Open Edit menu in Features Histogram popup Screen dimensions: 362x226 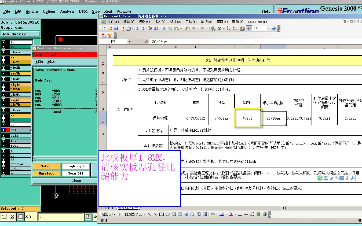tap(51, 62)
